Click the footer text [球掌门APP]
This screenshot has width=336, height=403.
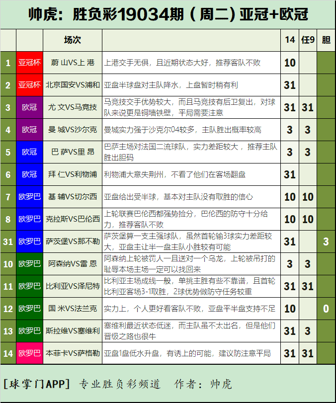(x=37, y=384)
